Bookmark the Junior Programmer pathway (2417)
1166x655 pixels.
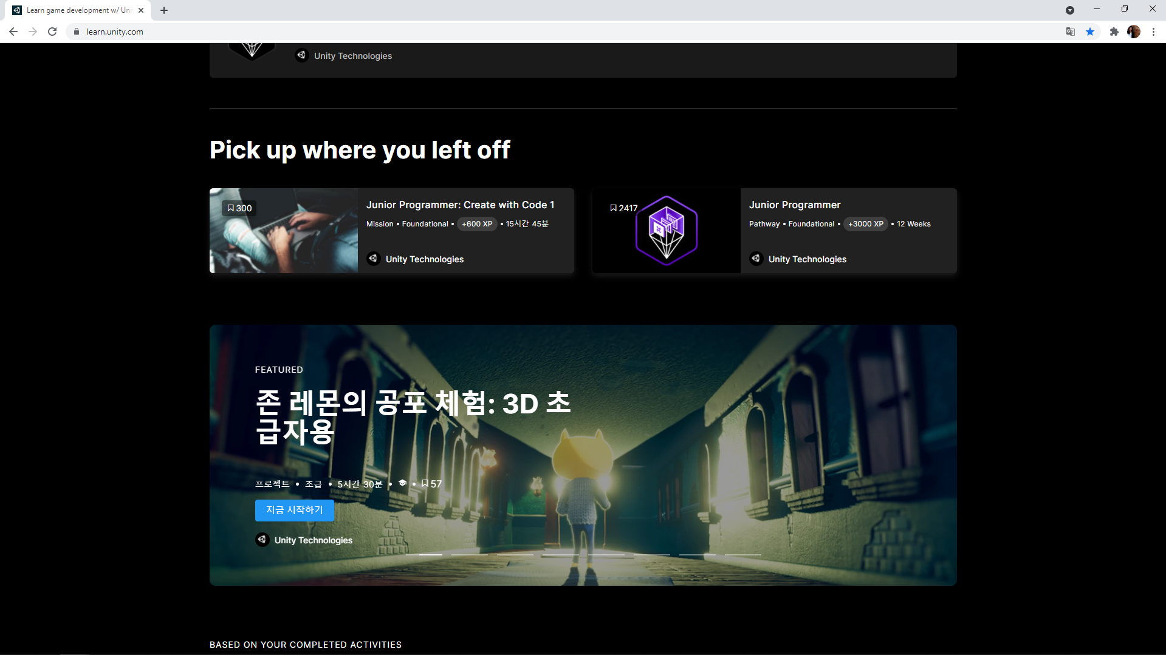pos(623,208)
